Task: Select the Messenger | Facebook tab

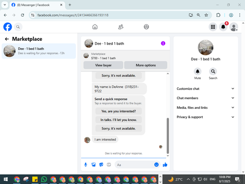Action: tap(37, 5)
